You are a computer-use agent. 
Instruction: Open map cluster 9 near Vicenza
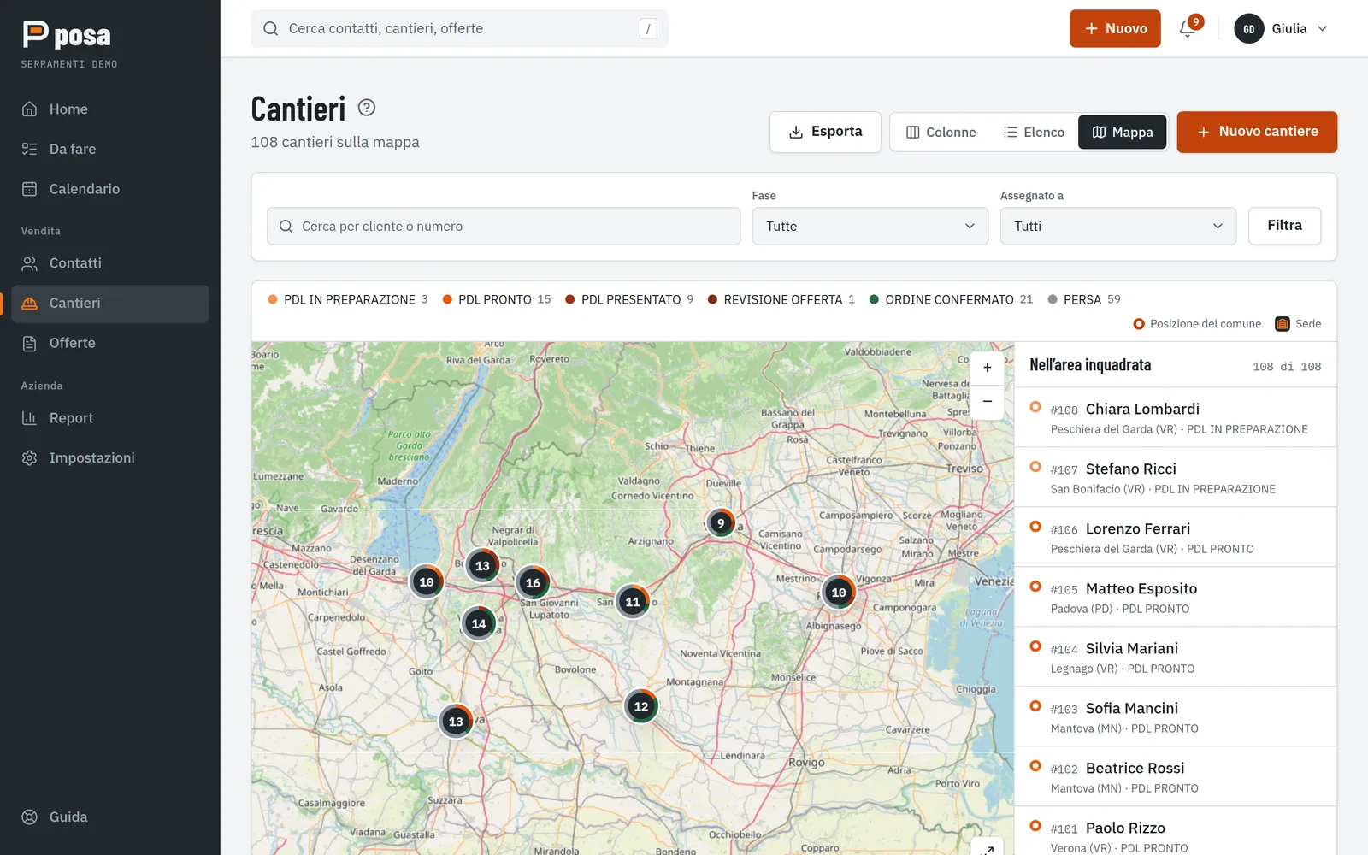(x=721, y=522)
